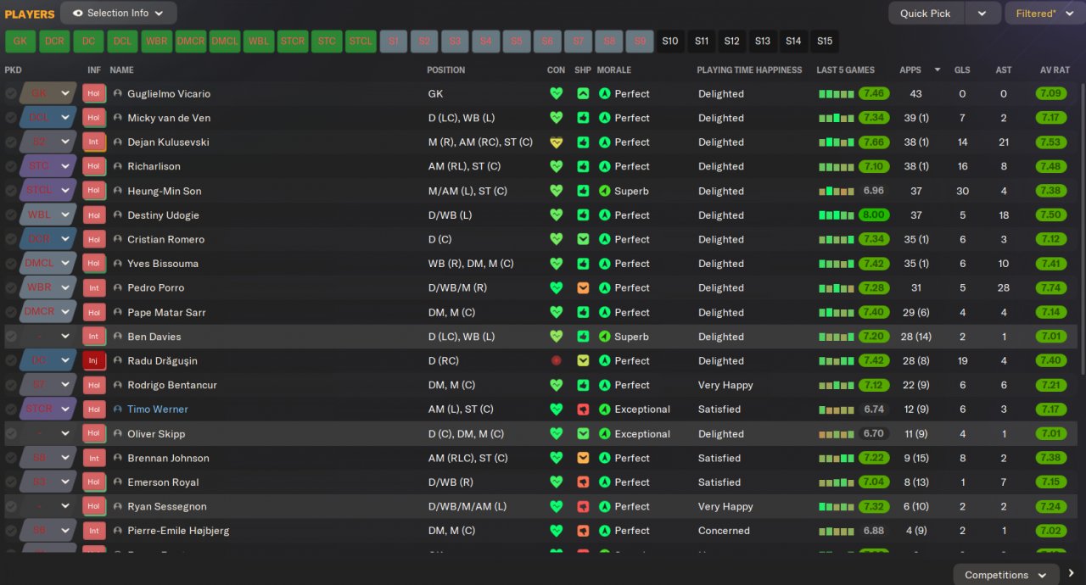Click Ben Davies's condition heart icon

(x=556, y=337)
